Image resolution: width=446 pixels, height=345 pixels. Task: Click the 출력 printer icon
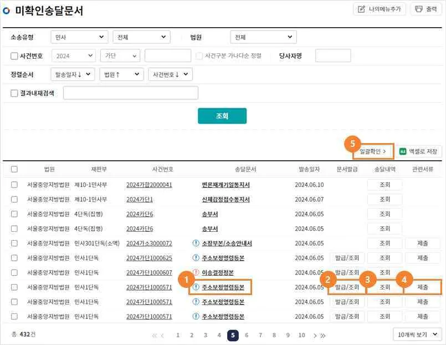[x=419, y=9]
